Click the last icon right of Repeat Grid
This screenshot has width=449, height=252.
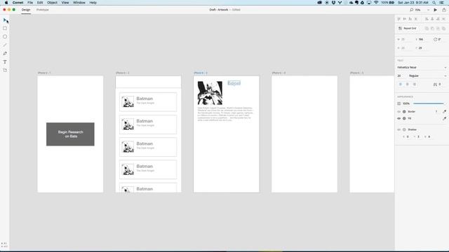pos(443,28)
